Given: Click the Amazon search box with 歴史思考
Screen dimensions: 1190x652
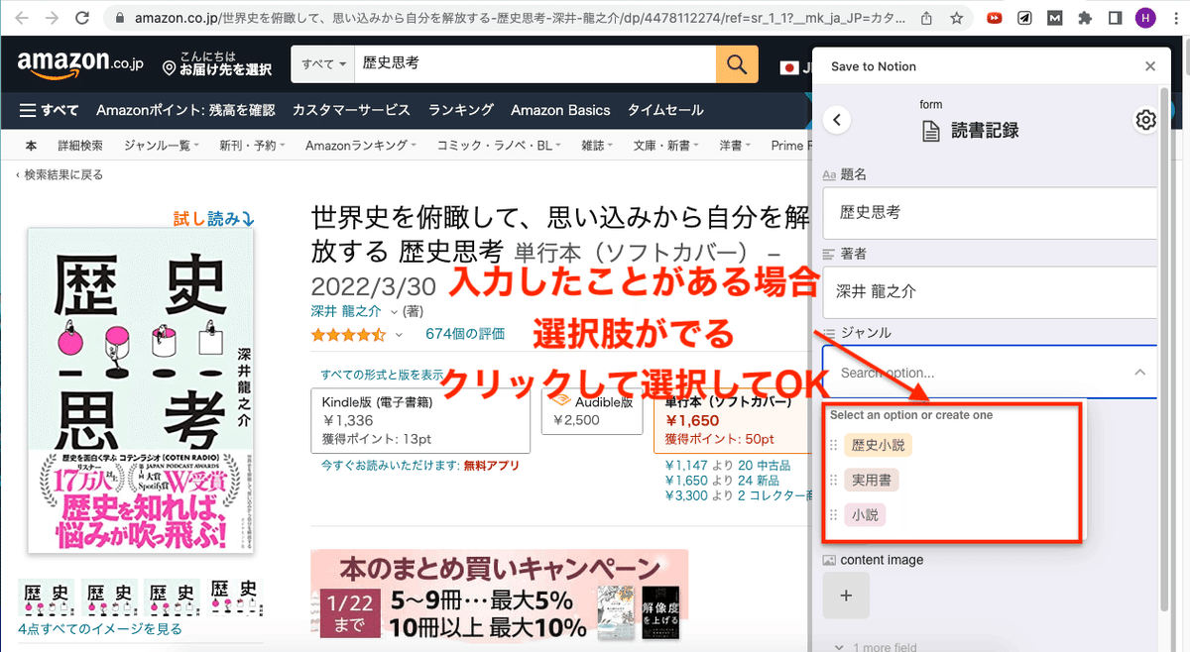Looking at the screenshot, I should tap(535, 63).
